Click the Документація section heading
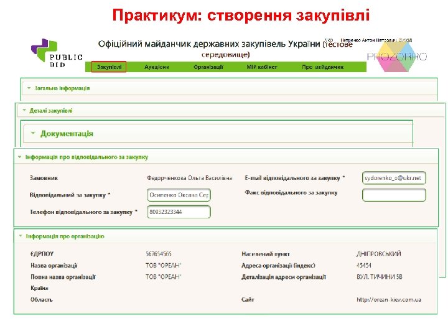The width and height of the screenshot is (448, 336). (67, 133)
